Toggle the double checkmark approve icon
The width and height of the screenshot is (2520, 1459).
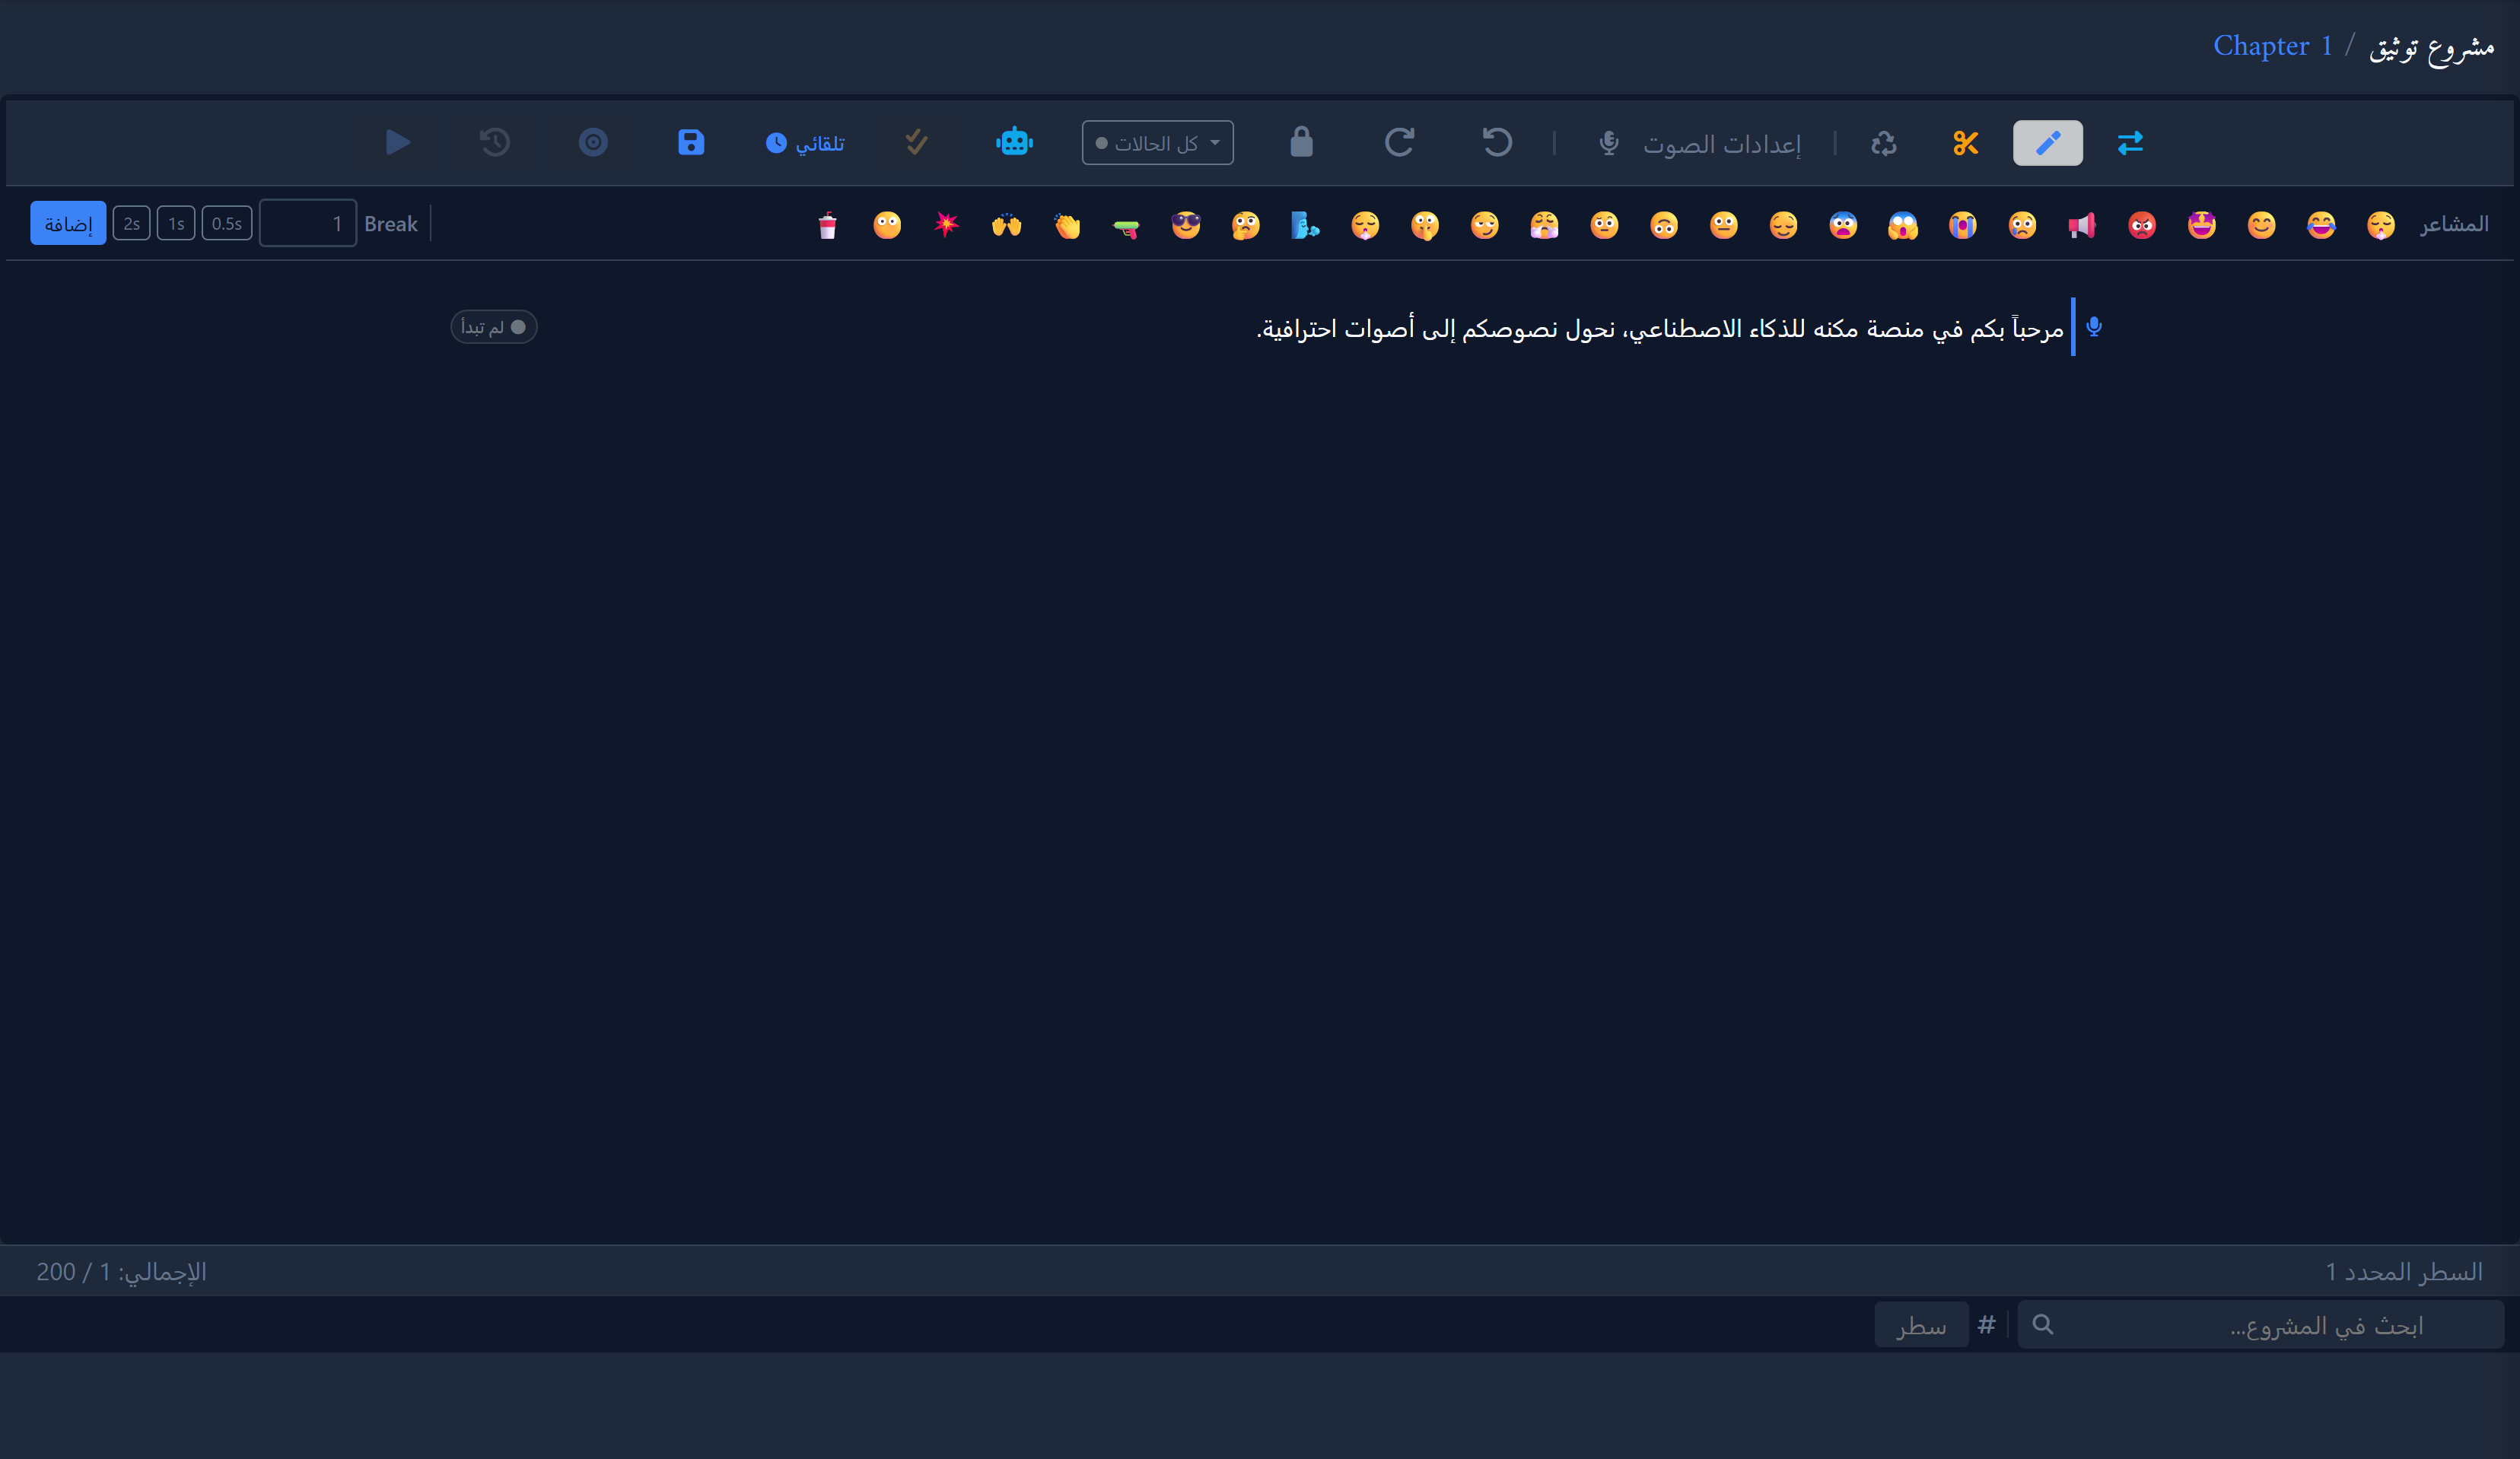(x=916, y=142)
